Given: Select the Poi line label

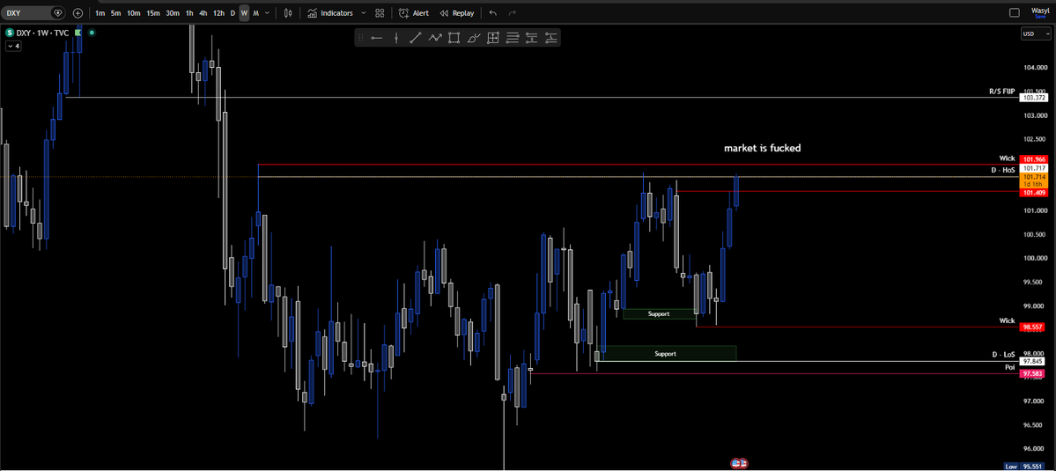Looking at the screenshot, I should [1009, 367].
